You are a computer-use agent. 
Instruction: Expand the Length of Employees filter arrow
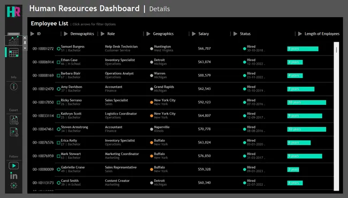click(x=300, y=34)
